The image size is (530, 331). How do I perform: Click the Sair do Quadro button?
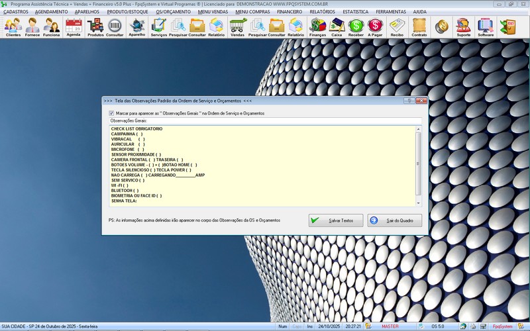(x=394, y=220)
